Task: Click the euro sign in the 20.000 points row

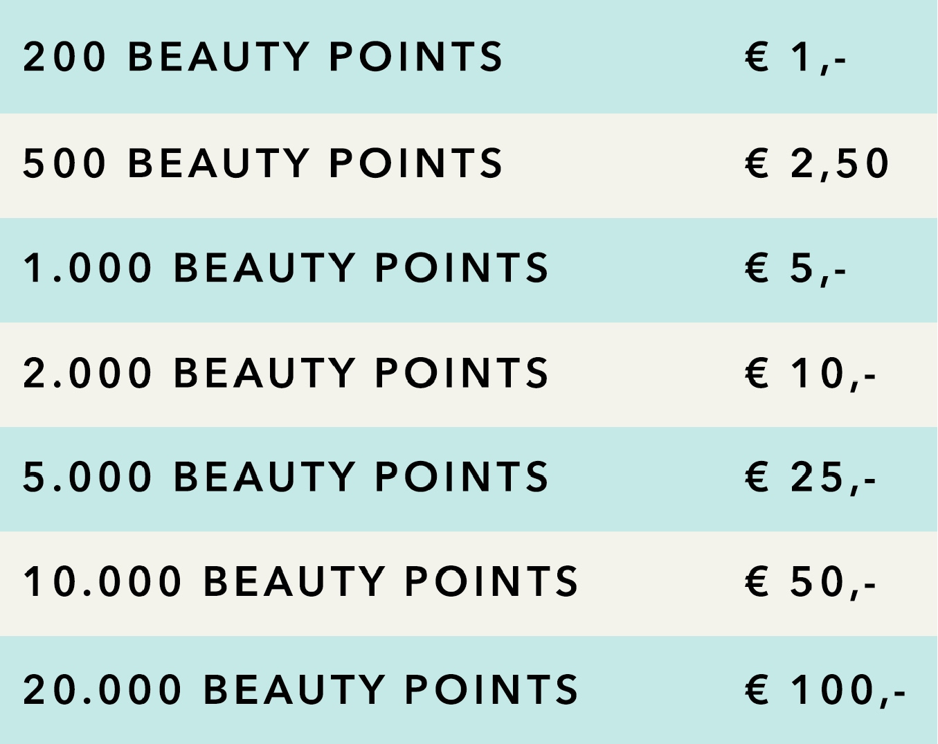Action: pos(757,689)
